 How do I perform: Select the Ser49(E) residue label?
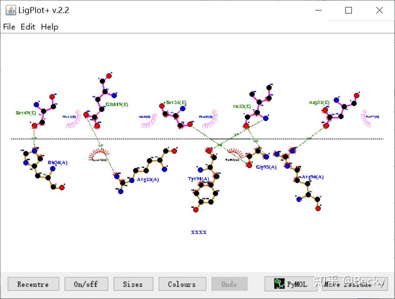click(x=26, y=113)
